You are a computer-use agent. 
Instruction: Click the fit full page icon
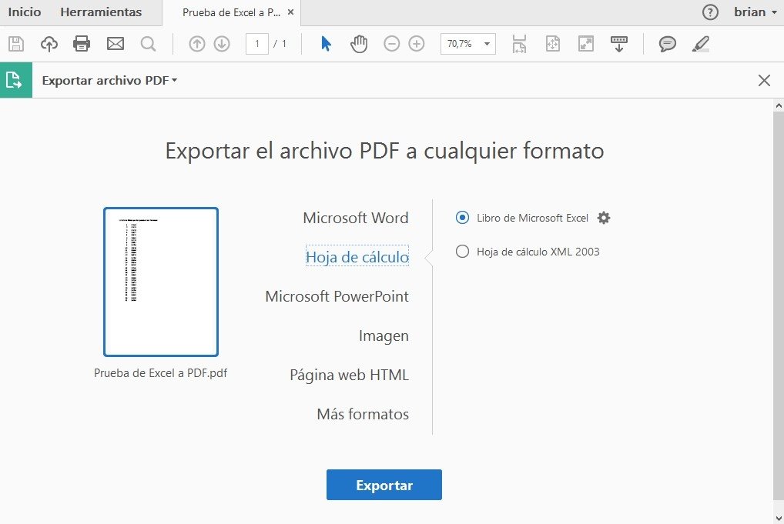click(x=552, y=44)
